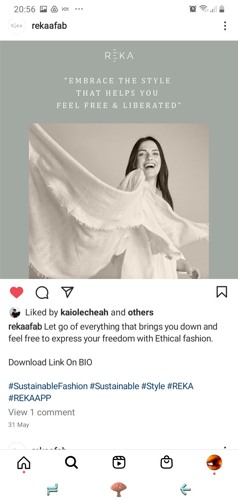Open comments with speech bubble icon
238x503 pixels.
pyautogui.click(x=42, y=292)
